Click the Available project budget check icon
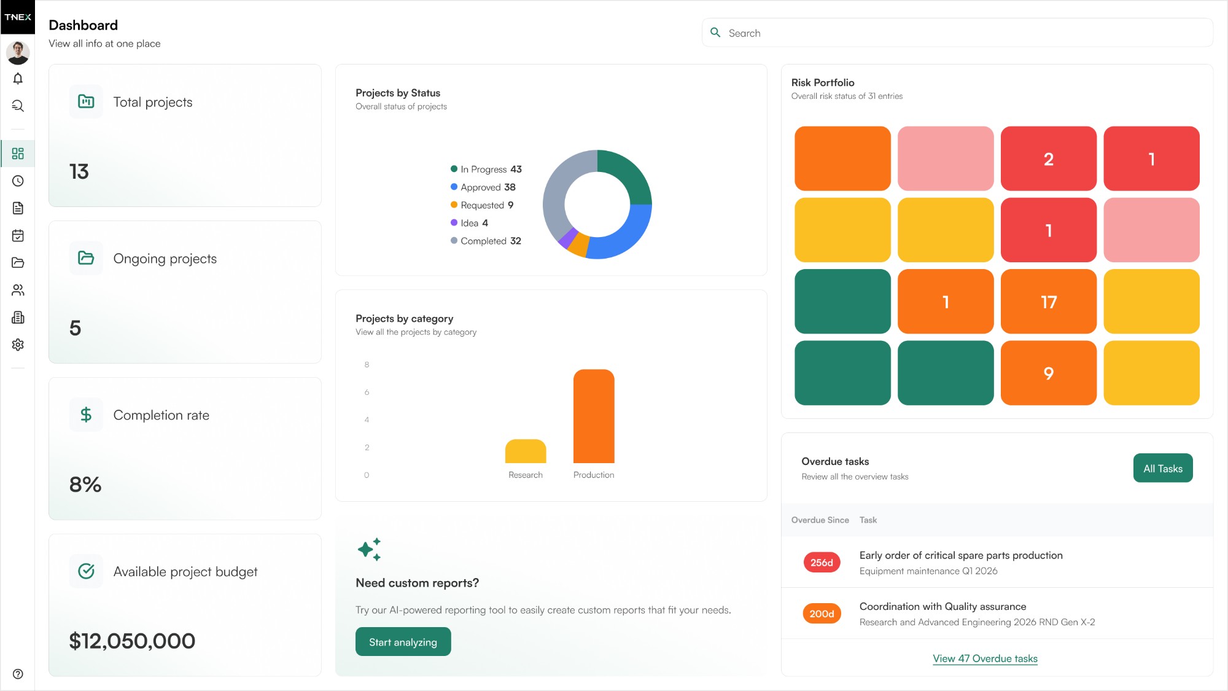Viewport: 1228px width, 691px height. coord(86,571)
